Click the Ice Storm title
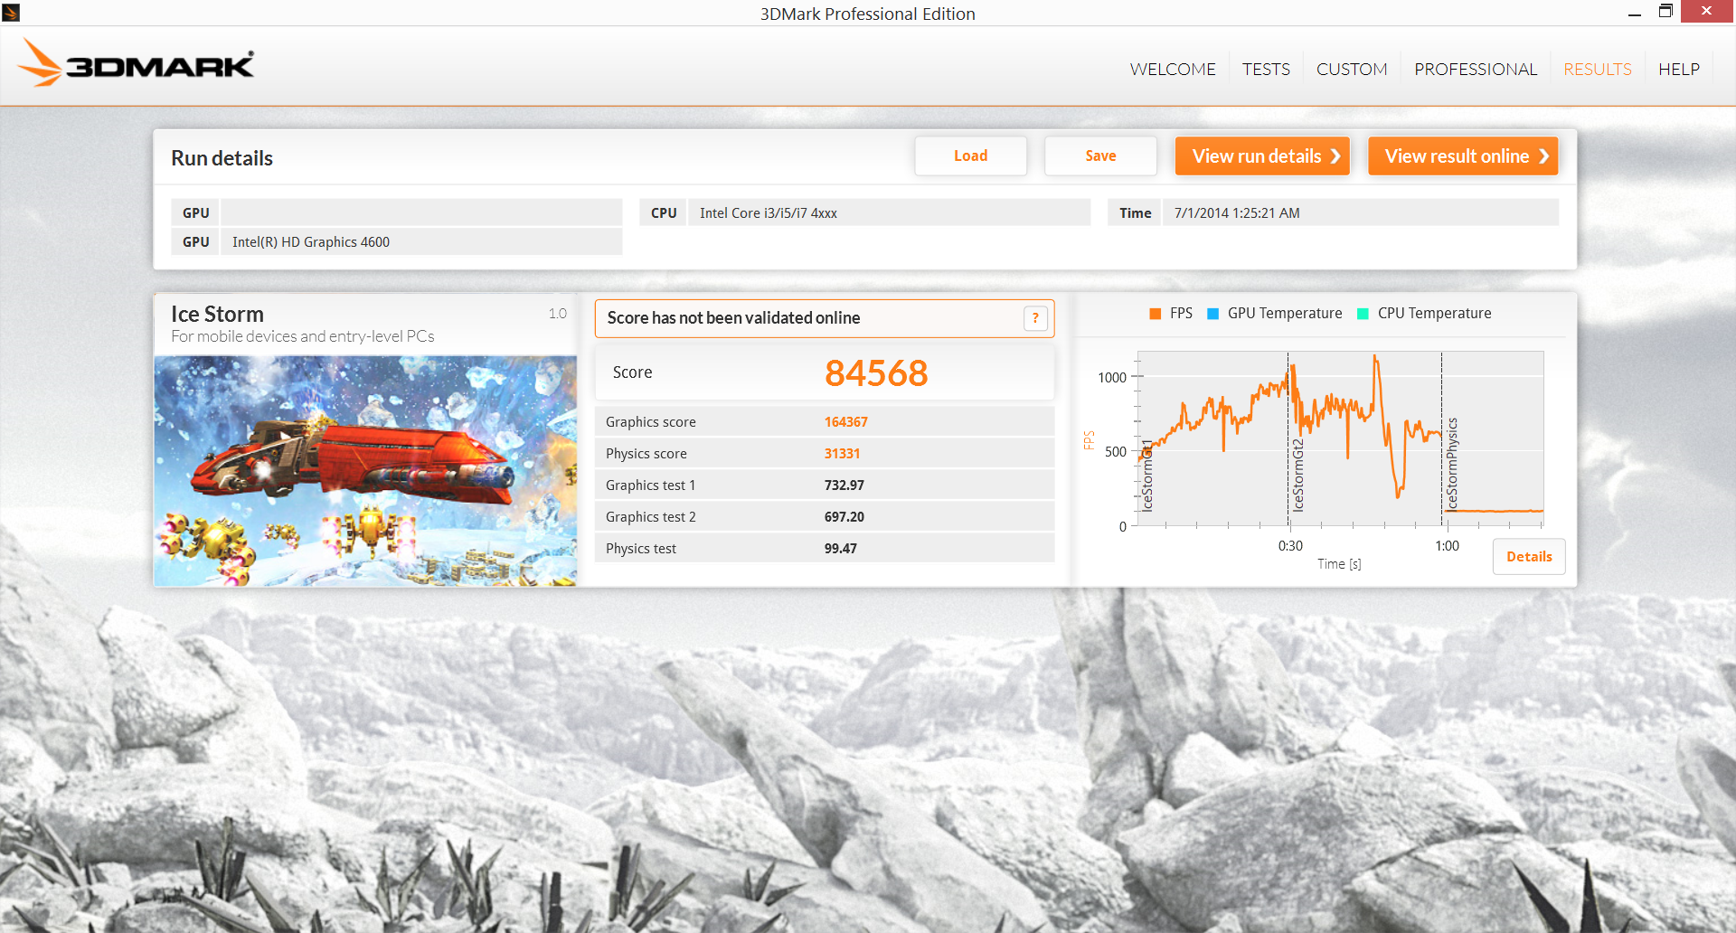 (x=217, y=314)
